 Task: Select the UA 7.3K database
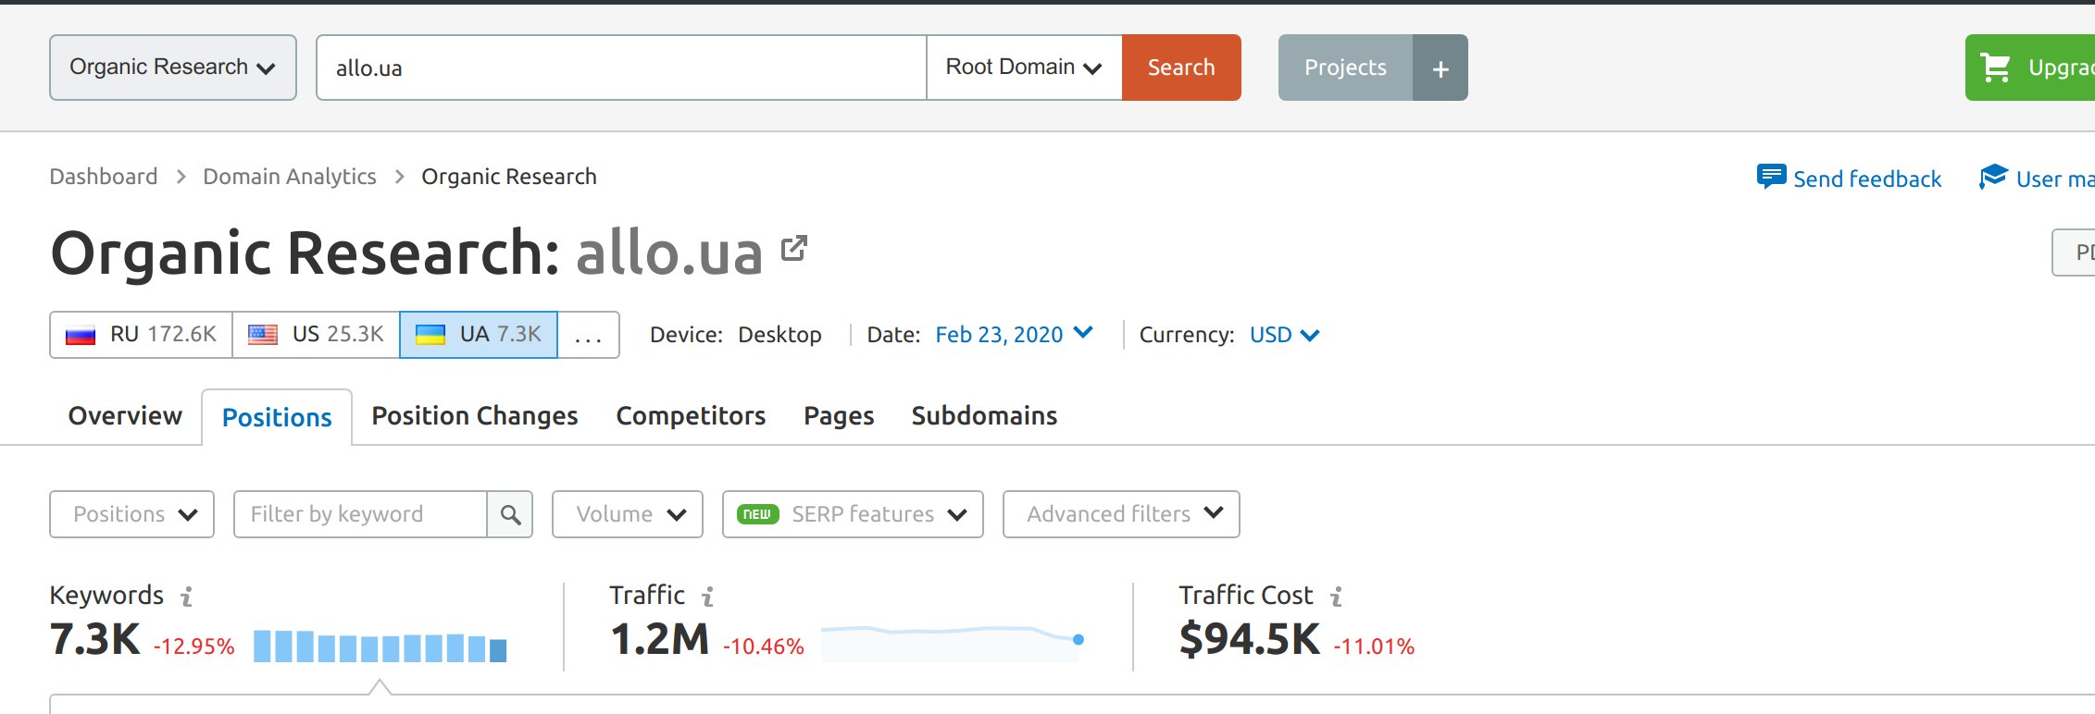[x=479, y=335]
